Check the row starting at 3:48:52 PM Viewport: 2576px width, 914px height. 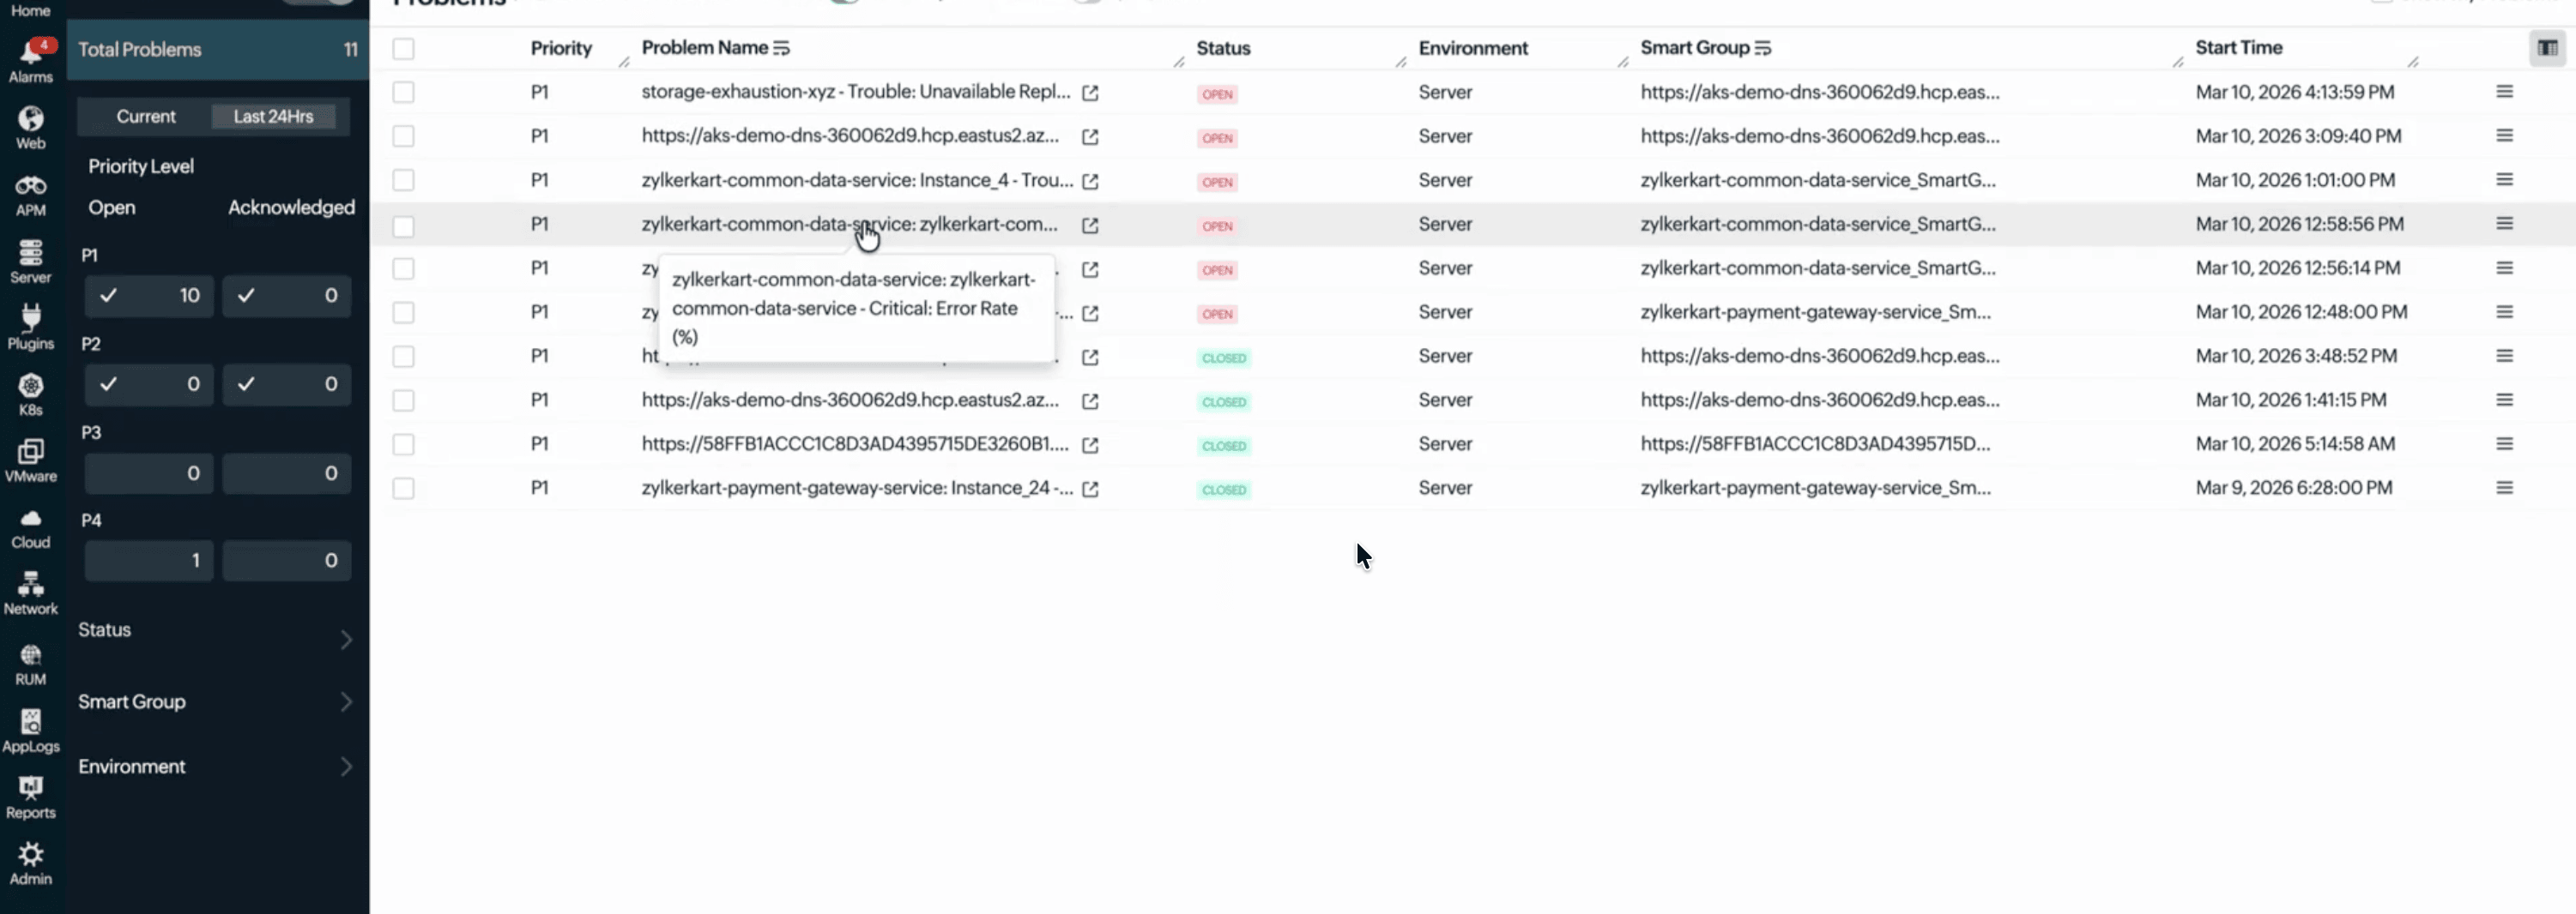[403, 357]
